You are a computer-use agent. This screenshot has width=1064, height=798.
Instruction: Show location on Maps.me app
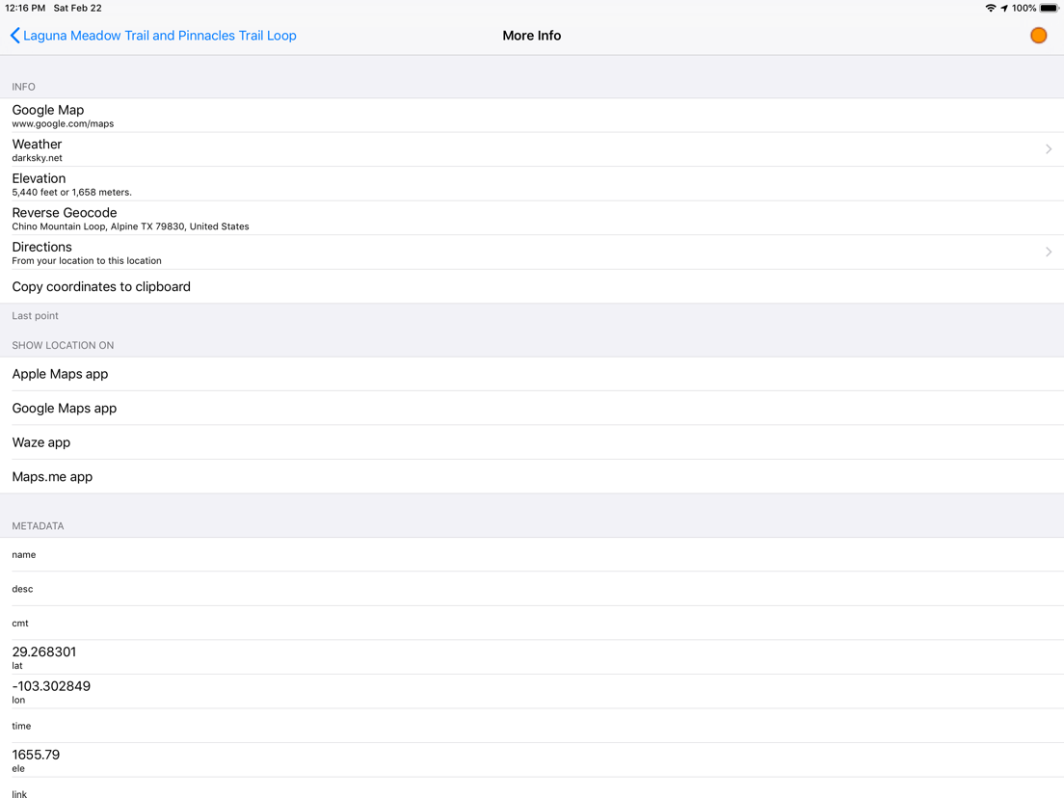(x=532, y=477)
